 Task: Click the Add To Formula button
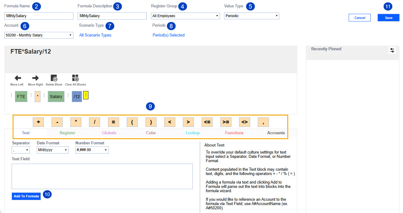pyautogui.click(x=26, y=196)
